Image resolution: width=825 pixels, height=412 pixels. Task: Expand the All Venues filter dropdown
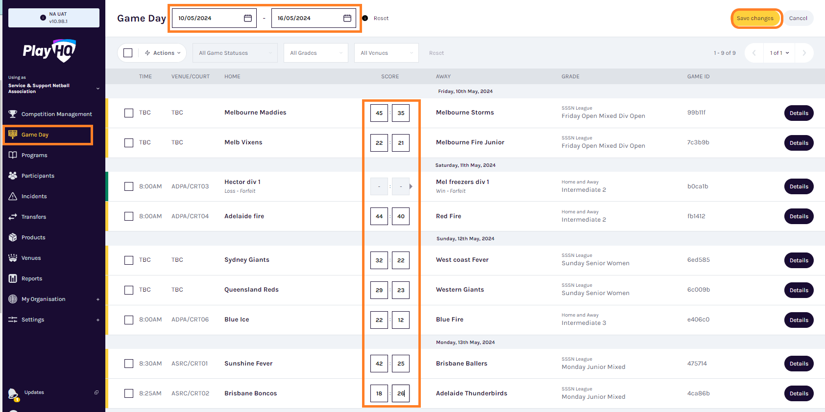[x=386, y=53]
